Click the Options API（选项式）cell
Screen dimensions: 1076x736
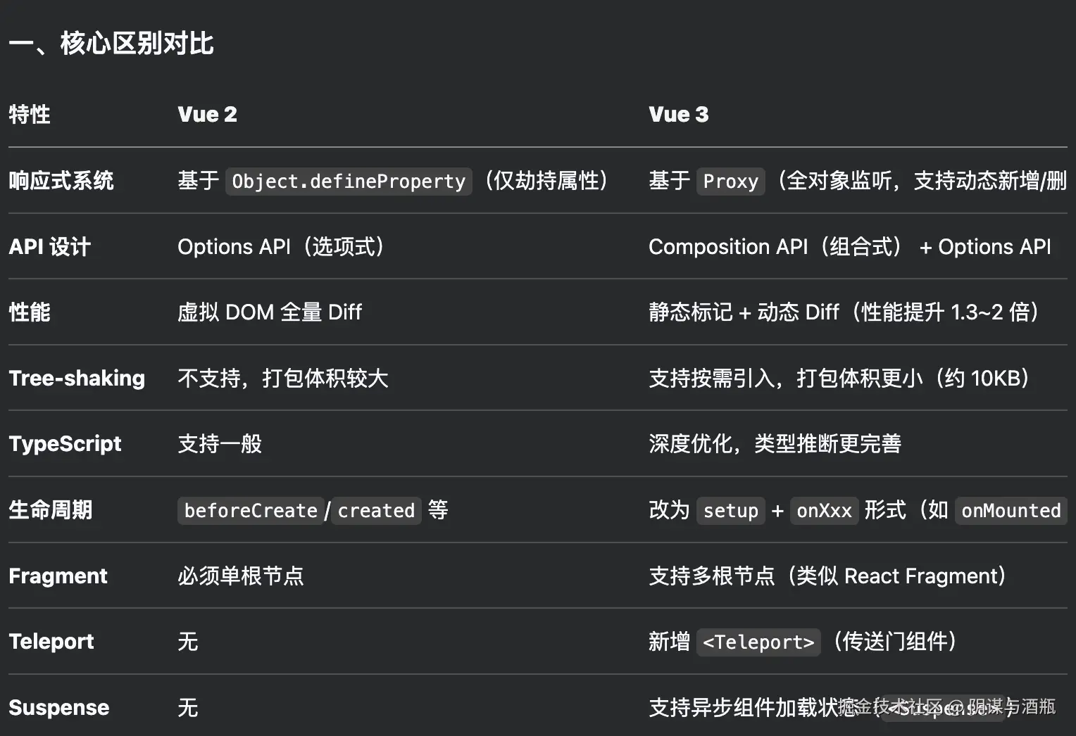280,247
